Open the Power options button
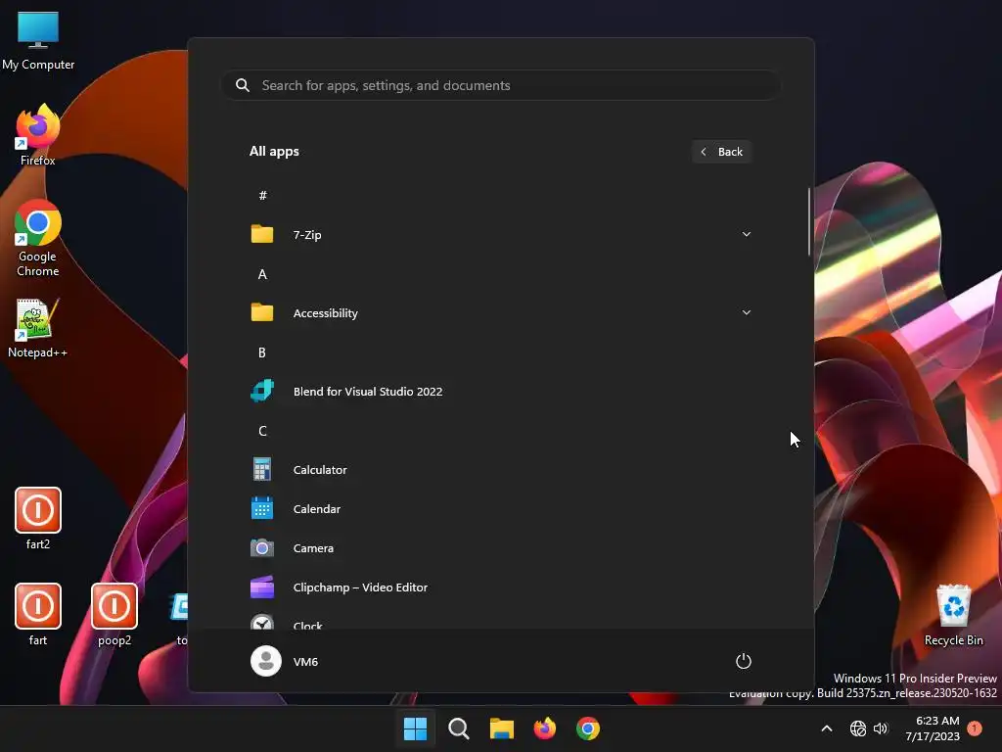This screenshot has width=1002, height=752. click(x=744, y=661)
